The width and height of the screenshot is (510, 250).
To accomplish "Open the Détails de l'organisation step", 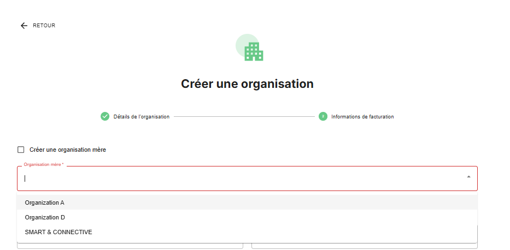I will coord(141,117).
